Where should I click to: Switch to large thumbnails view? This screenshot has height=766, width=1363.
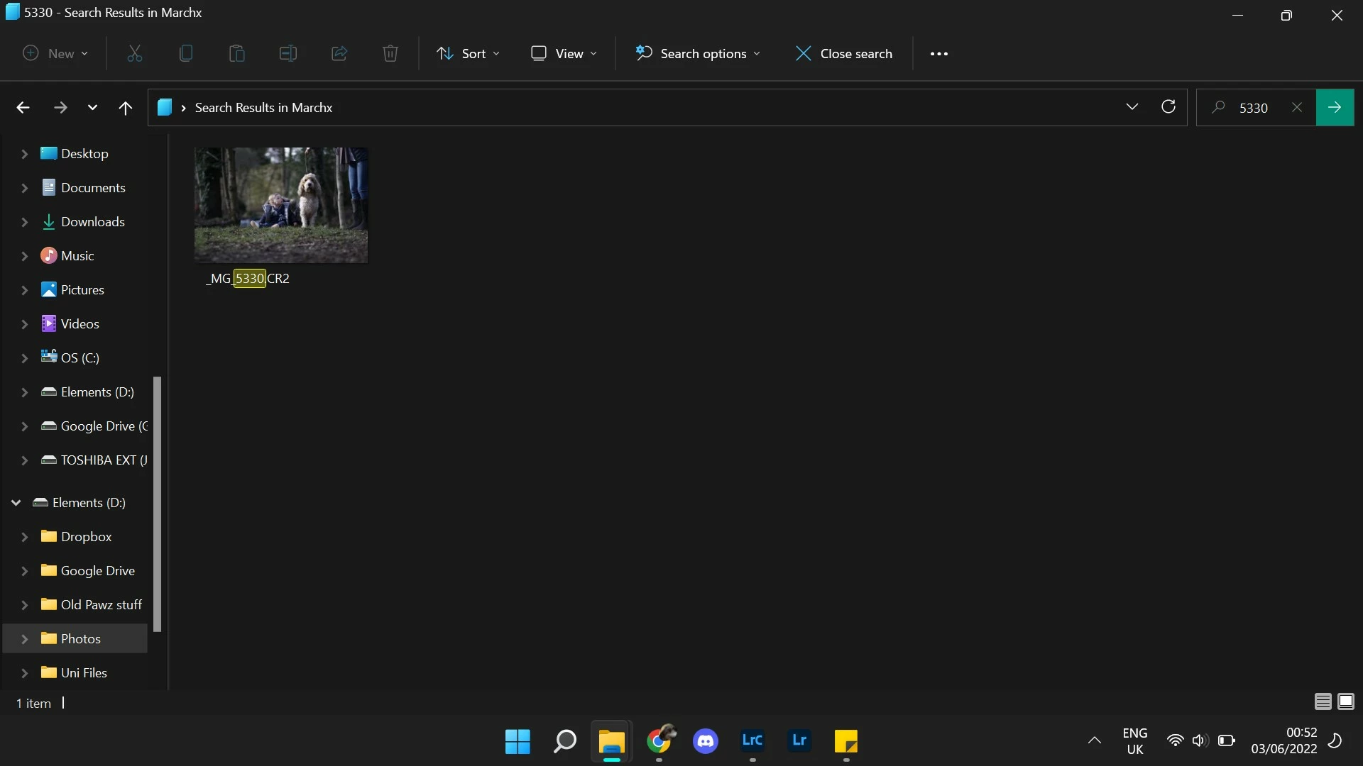tap(1346, 702)
